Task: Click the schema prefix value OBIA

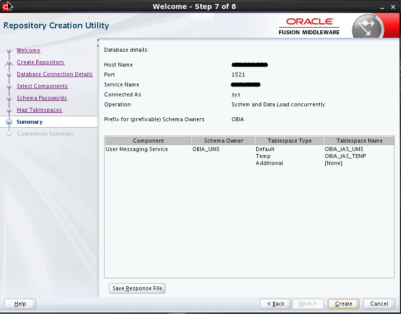Action: point(237,119)
